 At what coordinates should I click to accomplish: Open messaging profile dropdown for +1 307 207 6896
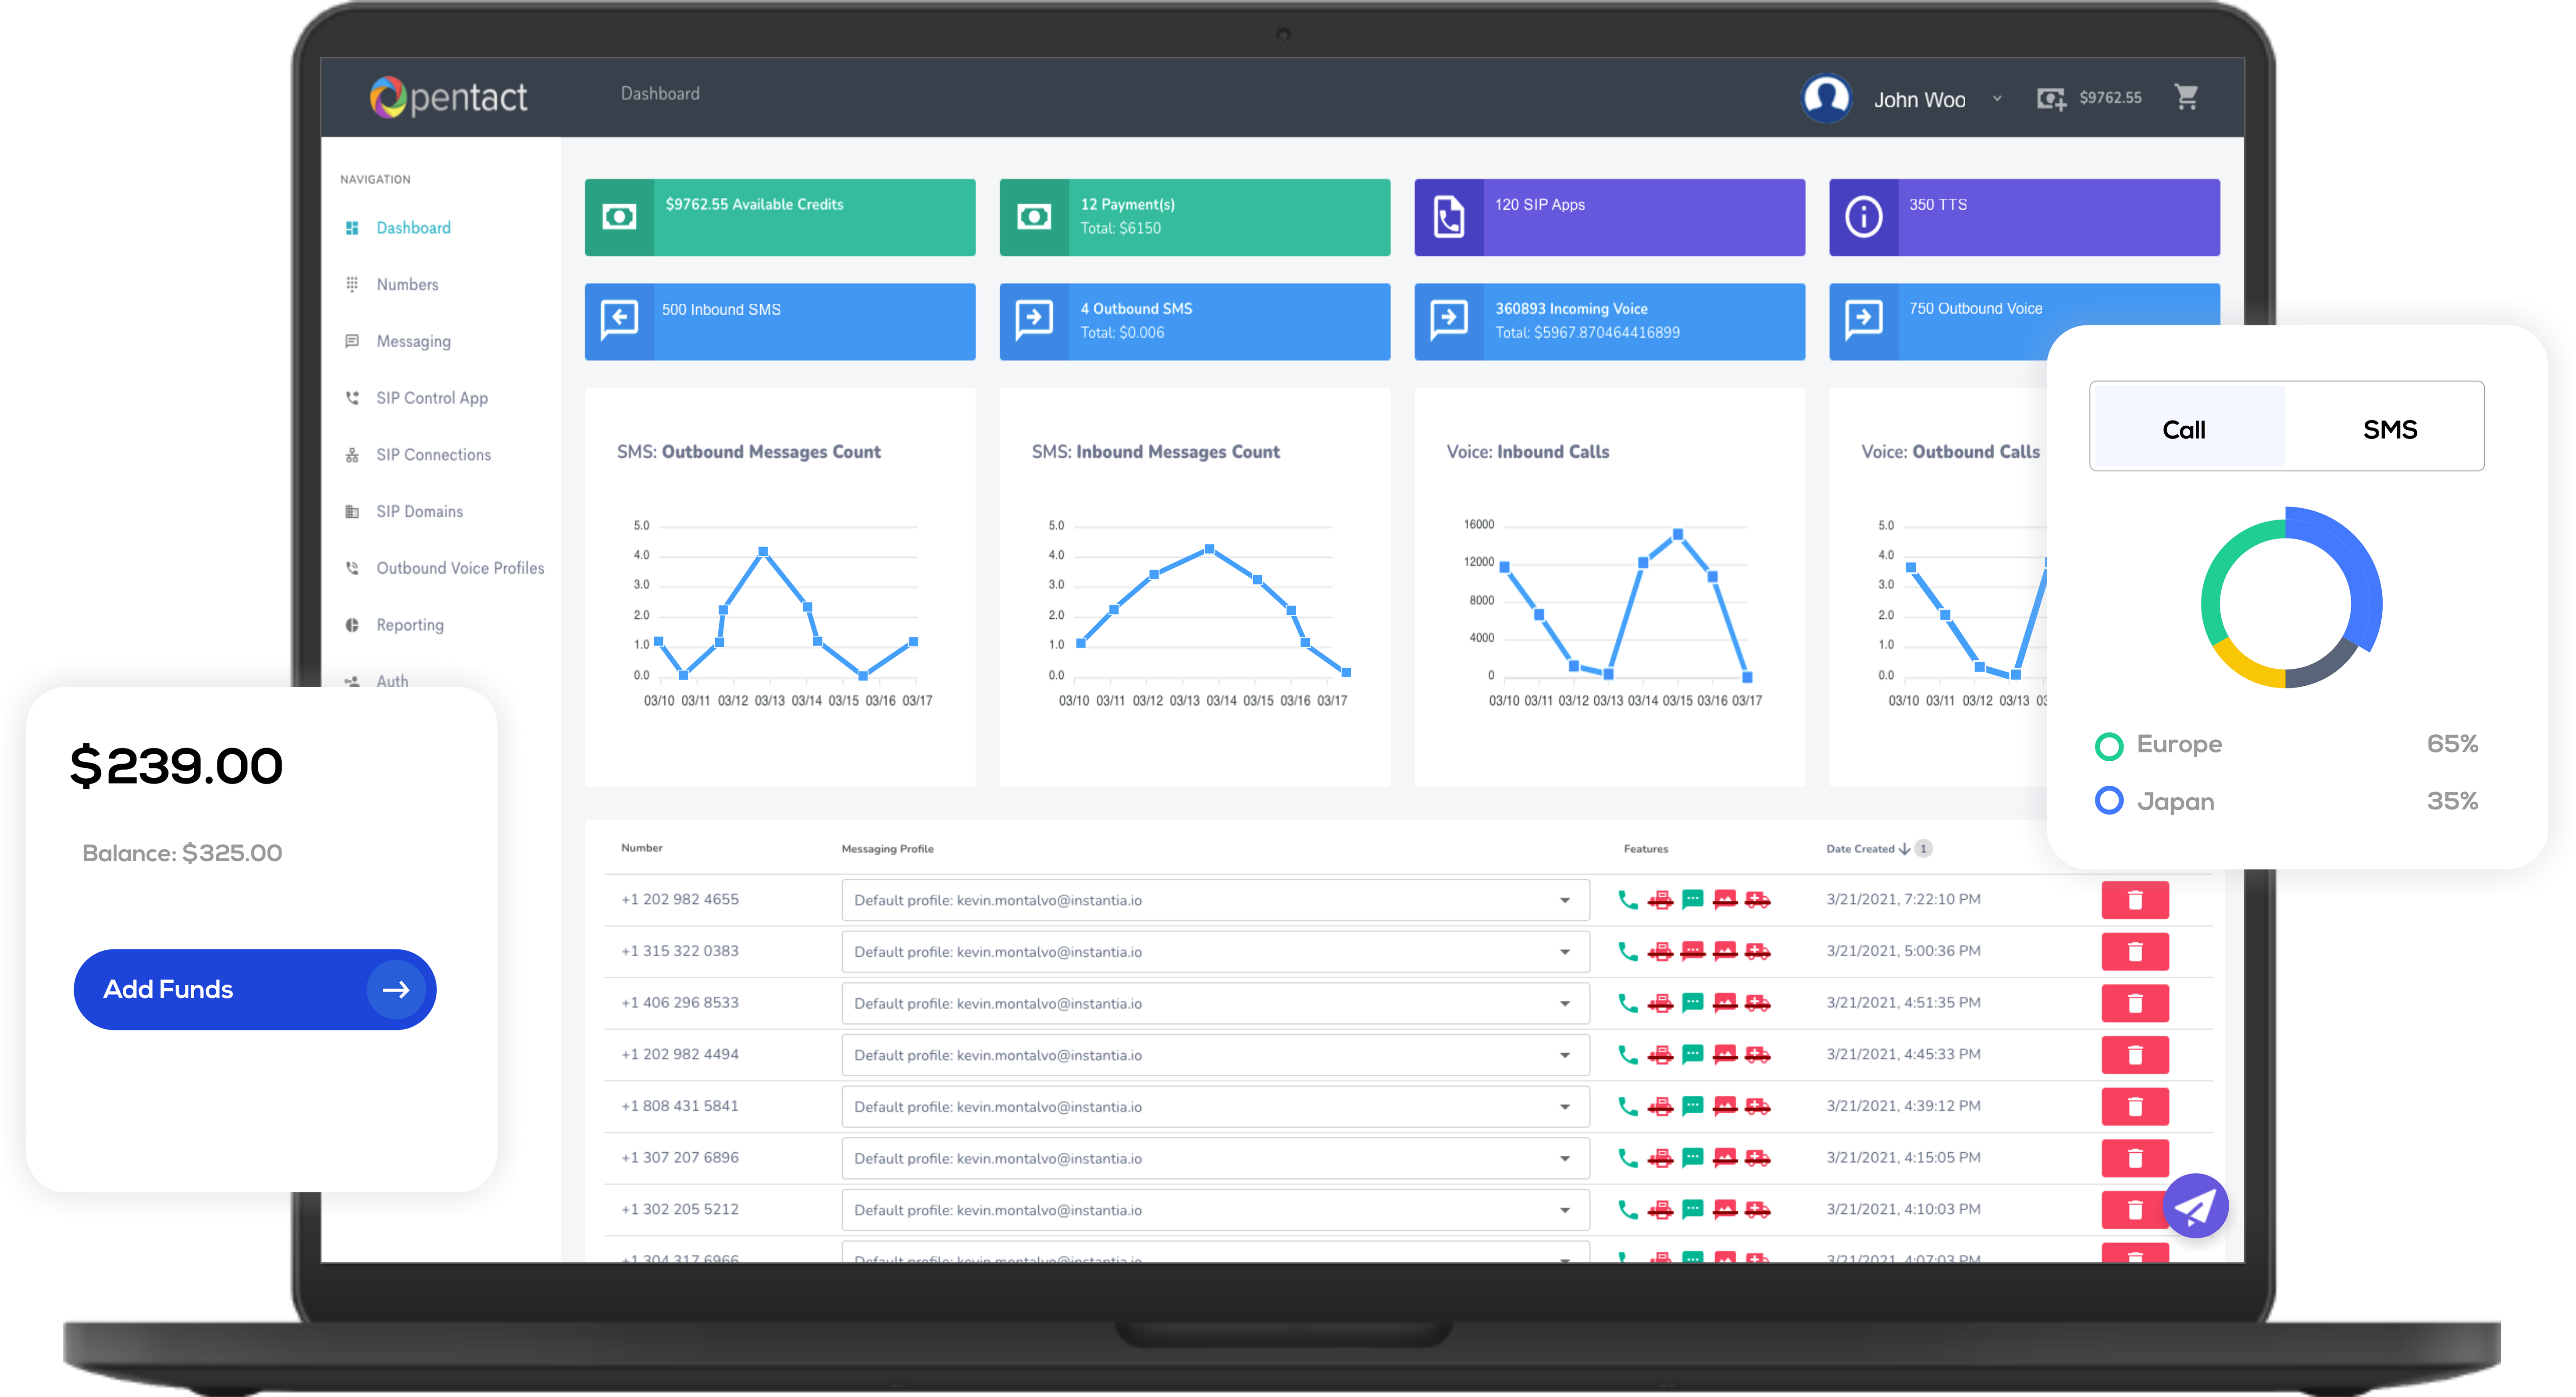(1215, 1158)
